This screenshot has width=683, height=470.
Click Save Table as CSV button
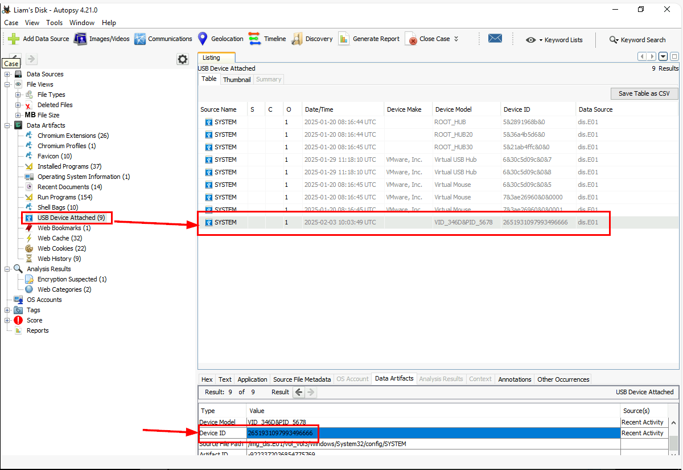click(x=644, y=93)
